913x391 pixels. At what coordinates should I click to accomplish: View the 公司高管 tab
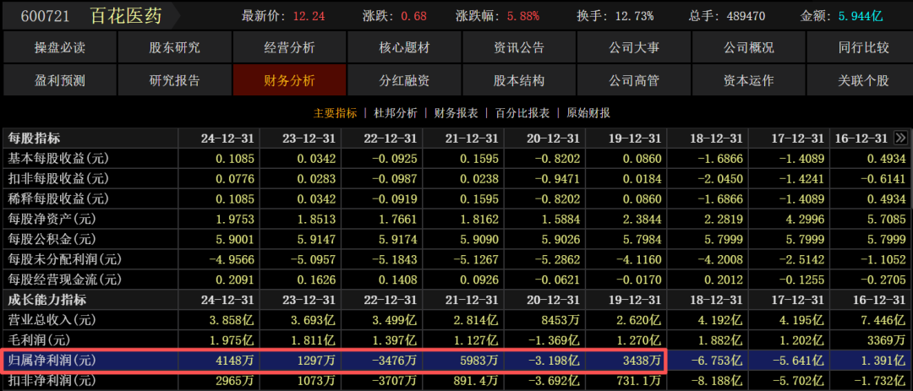(634, 81)
